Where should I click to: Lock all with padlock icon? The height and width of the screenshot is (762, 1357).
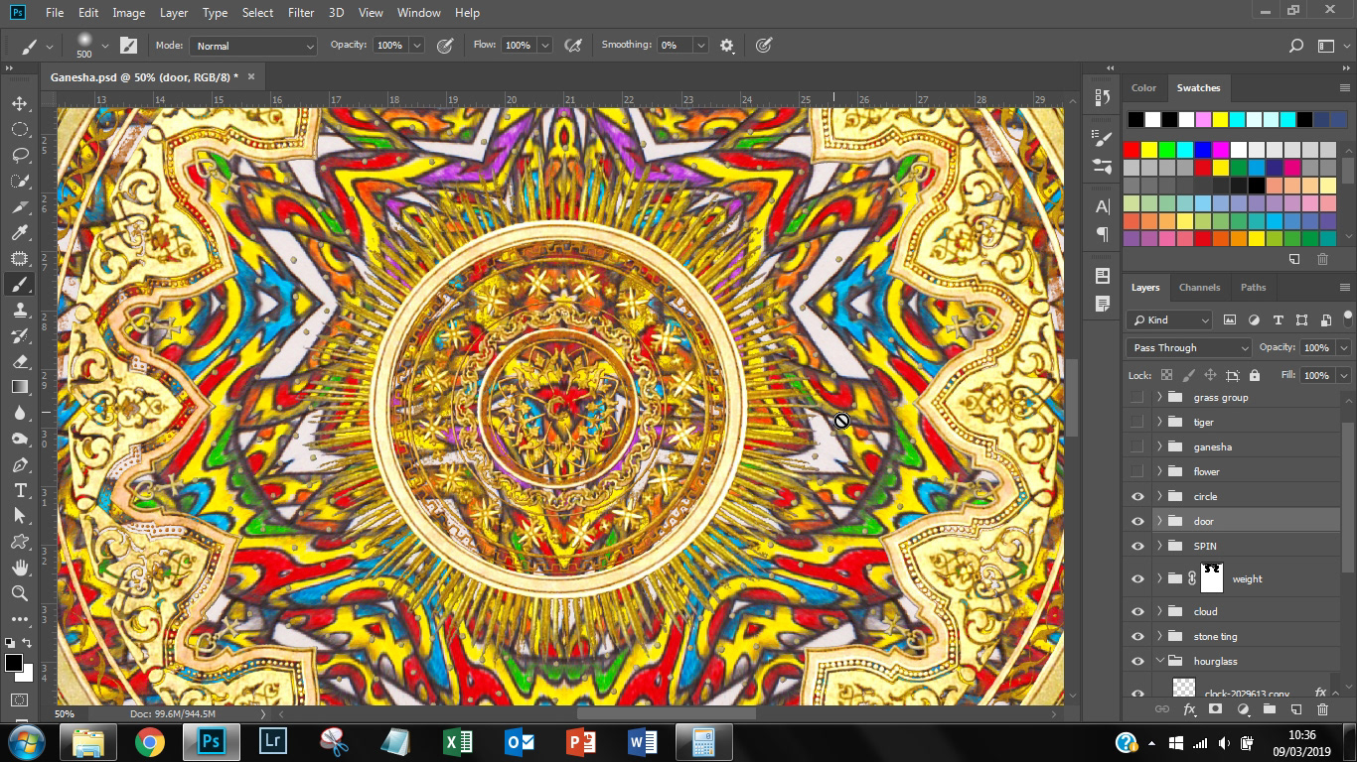(1255, 375)
